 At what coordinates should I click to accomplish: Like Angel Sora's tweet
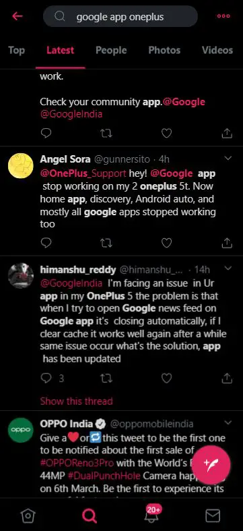pos(166,242)
